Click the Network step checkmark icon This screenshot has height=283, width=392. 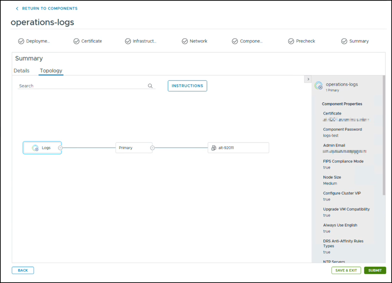coord(185,41)
